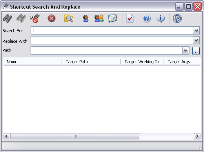204x152 pixels.
Task: Click the browse ellipsis button beside Path
Action: pyautogui.click(x=196, y=51)
